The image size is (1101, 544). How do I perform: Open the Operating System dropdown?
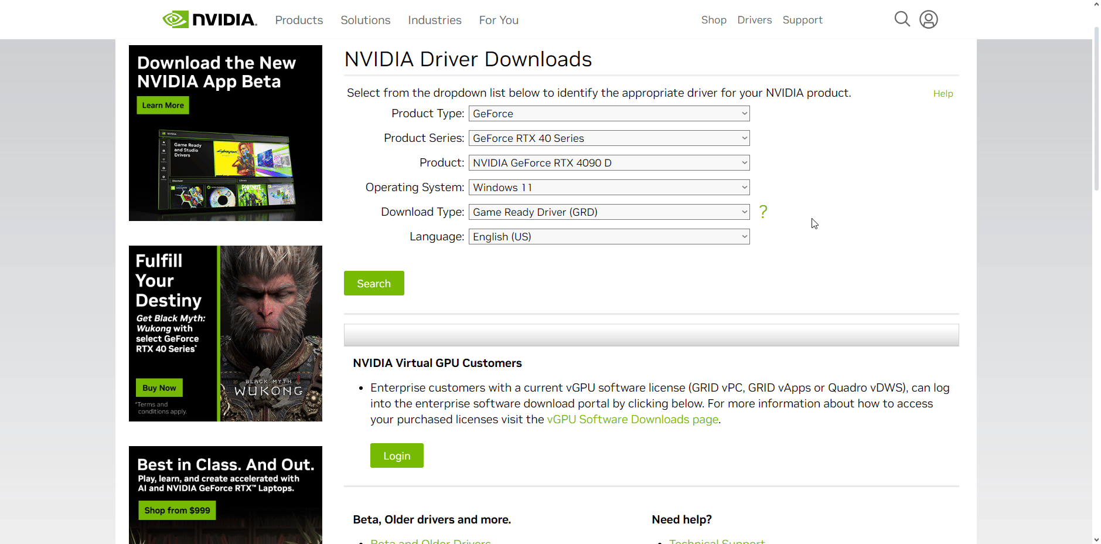click(609, 188)
